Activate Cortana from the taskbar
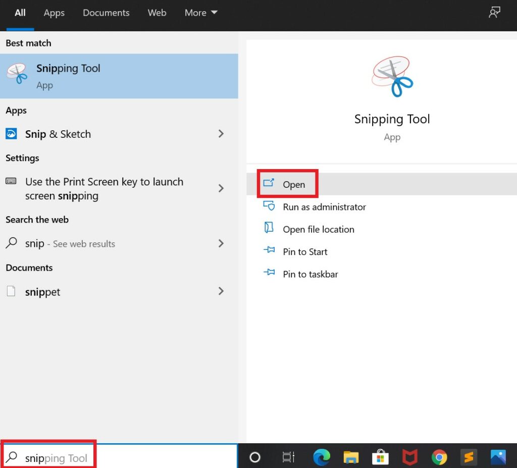This screenshot has height=468, width=517. point(255,457)
